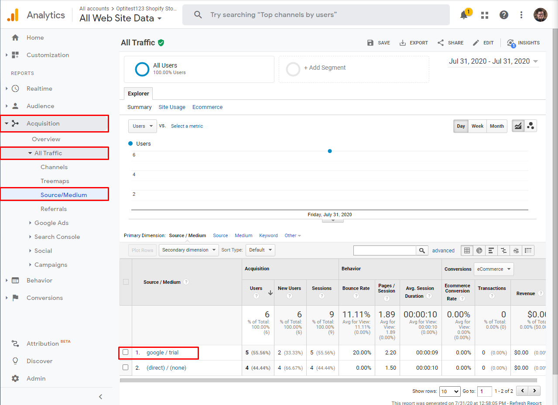Select the Explorer tab
The image size is (558, 405).
pos(138,93)
